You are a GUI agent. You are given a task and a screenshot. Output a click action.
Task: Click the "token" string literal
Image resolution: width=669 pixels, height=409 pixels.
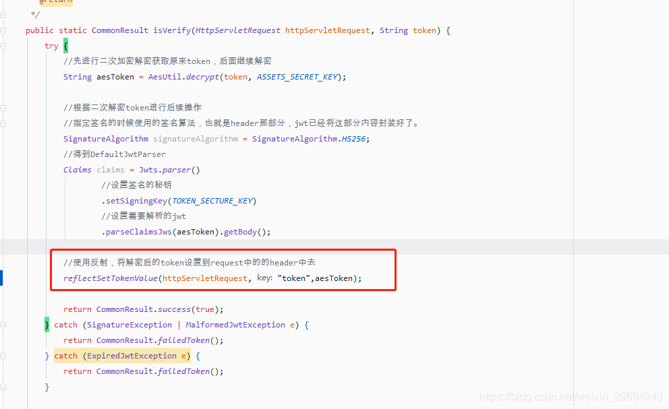(x=293, y=278)
